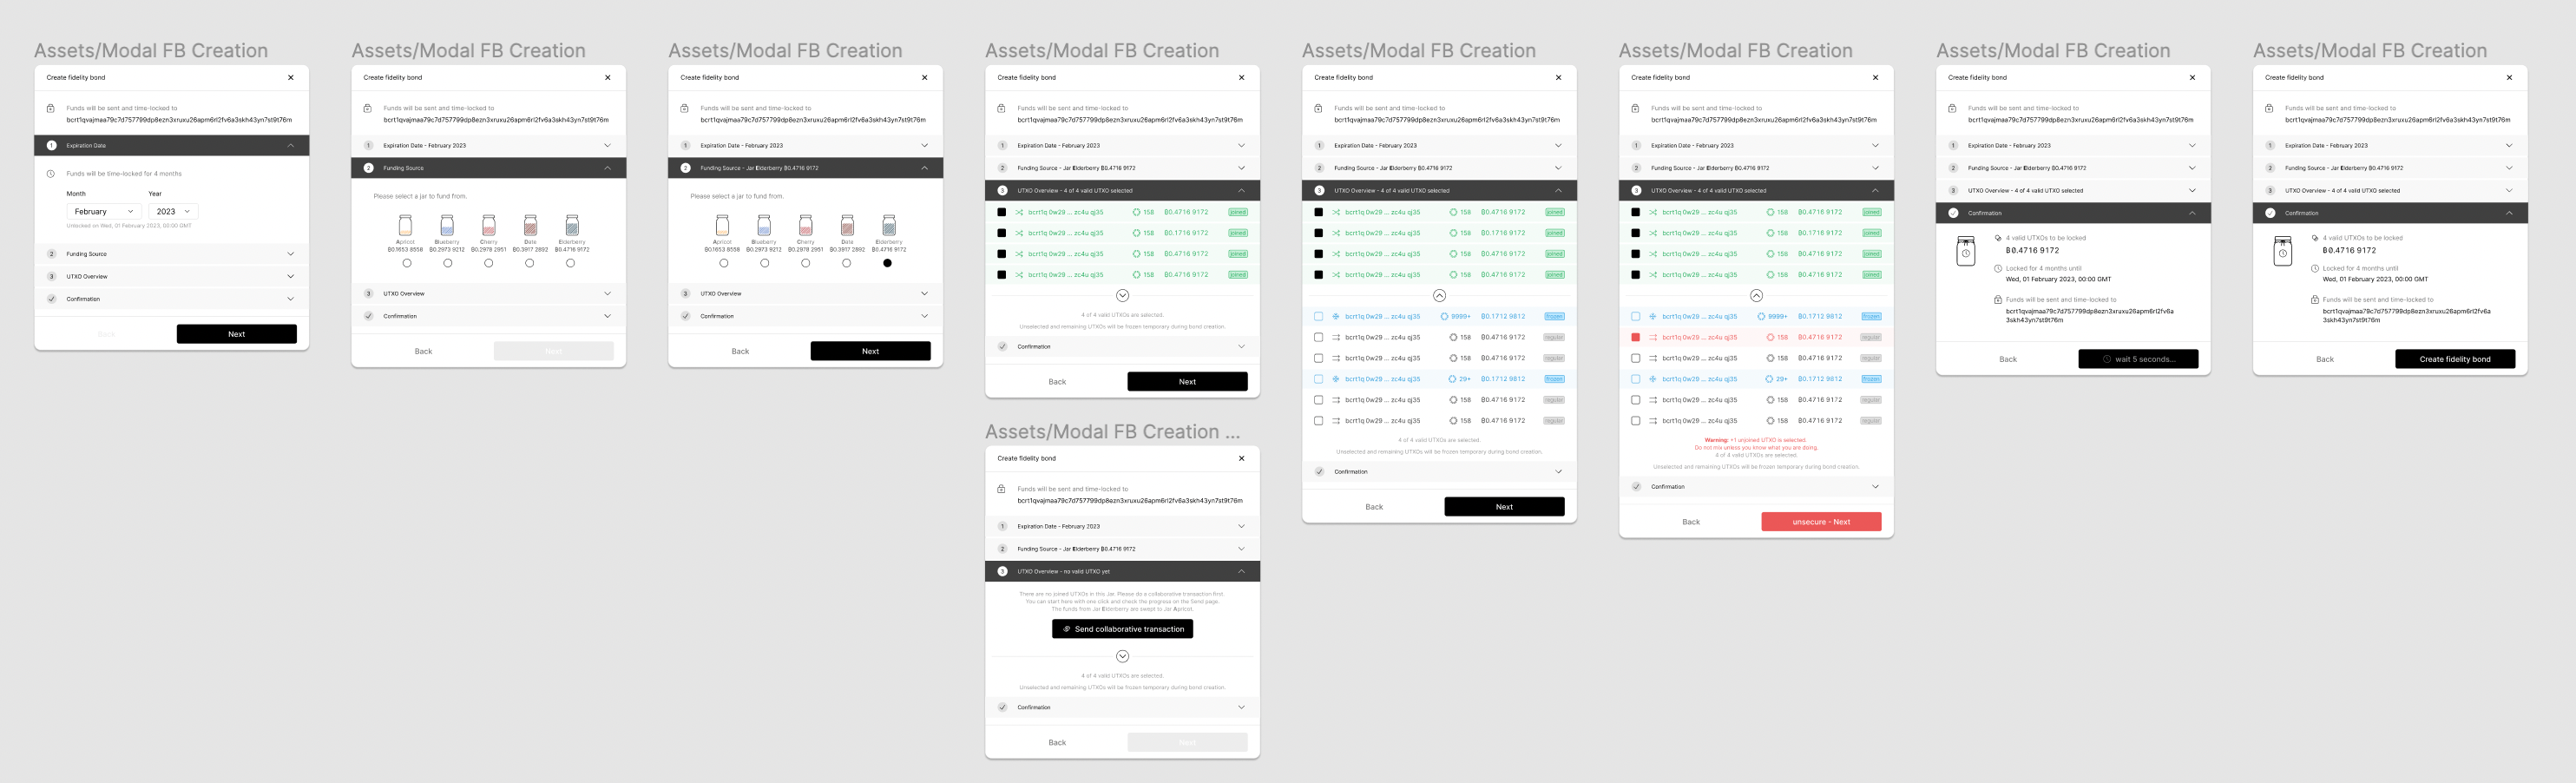
Task: Click 'Wed, 01 February 2023, 00:00 GMT' in Create modal
Action: pyautogui.click(x=2375, y=280)
